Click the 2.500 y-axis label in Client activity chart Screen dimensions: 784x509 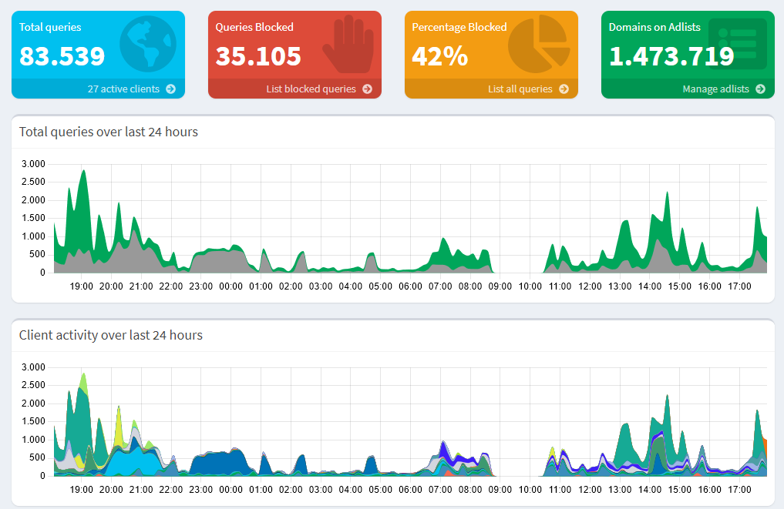(33, 385)
